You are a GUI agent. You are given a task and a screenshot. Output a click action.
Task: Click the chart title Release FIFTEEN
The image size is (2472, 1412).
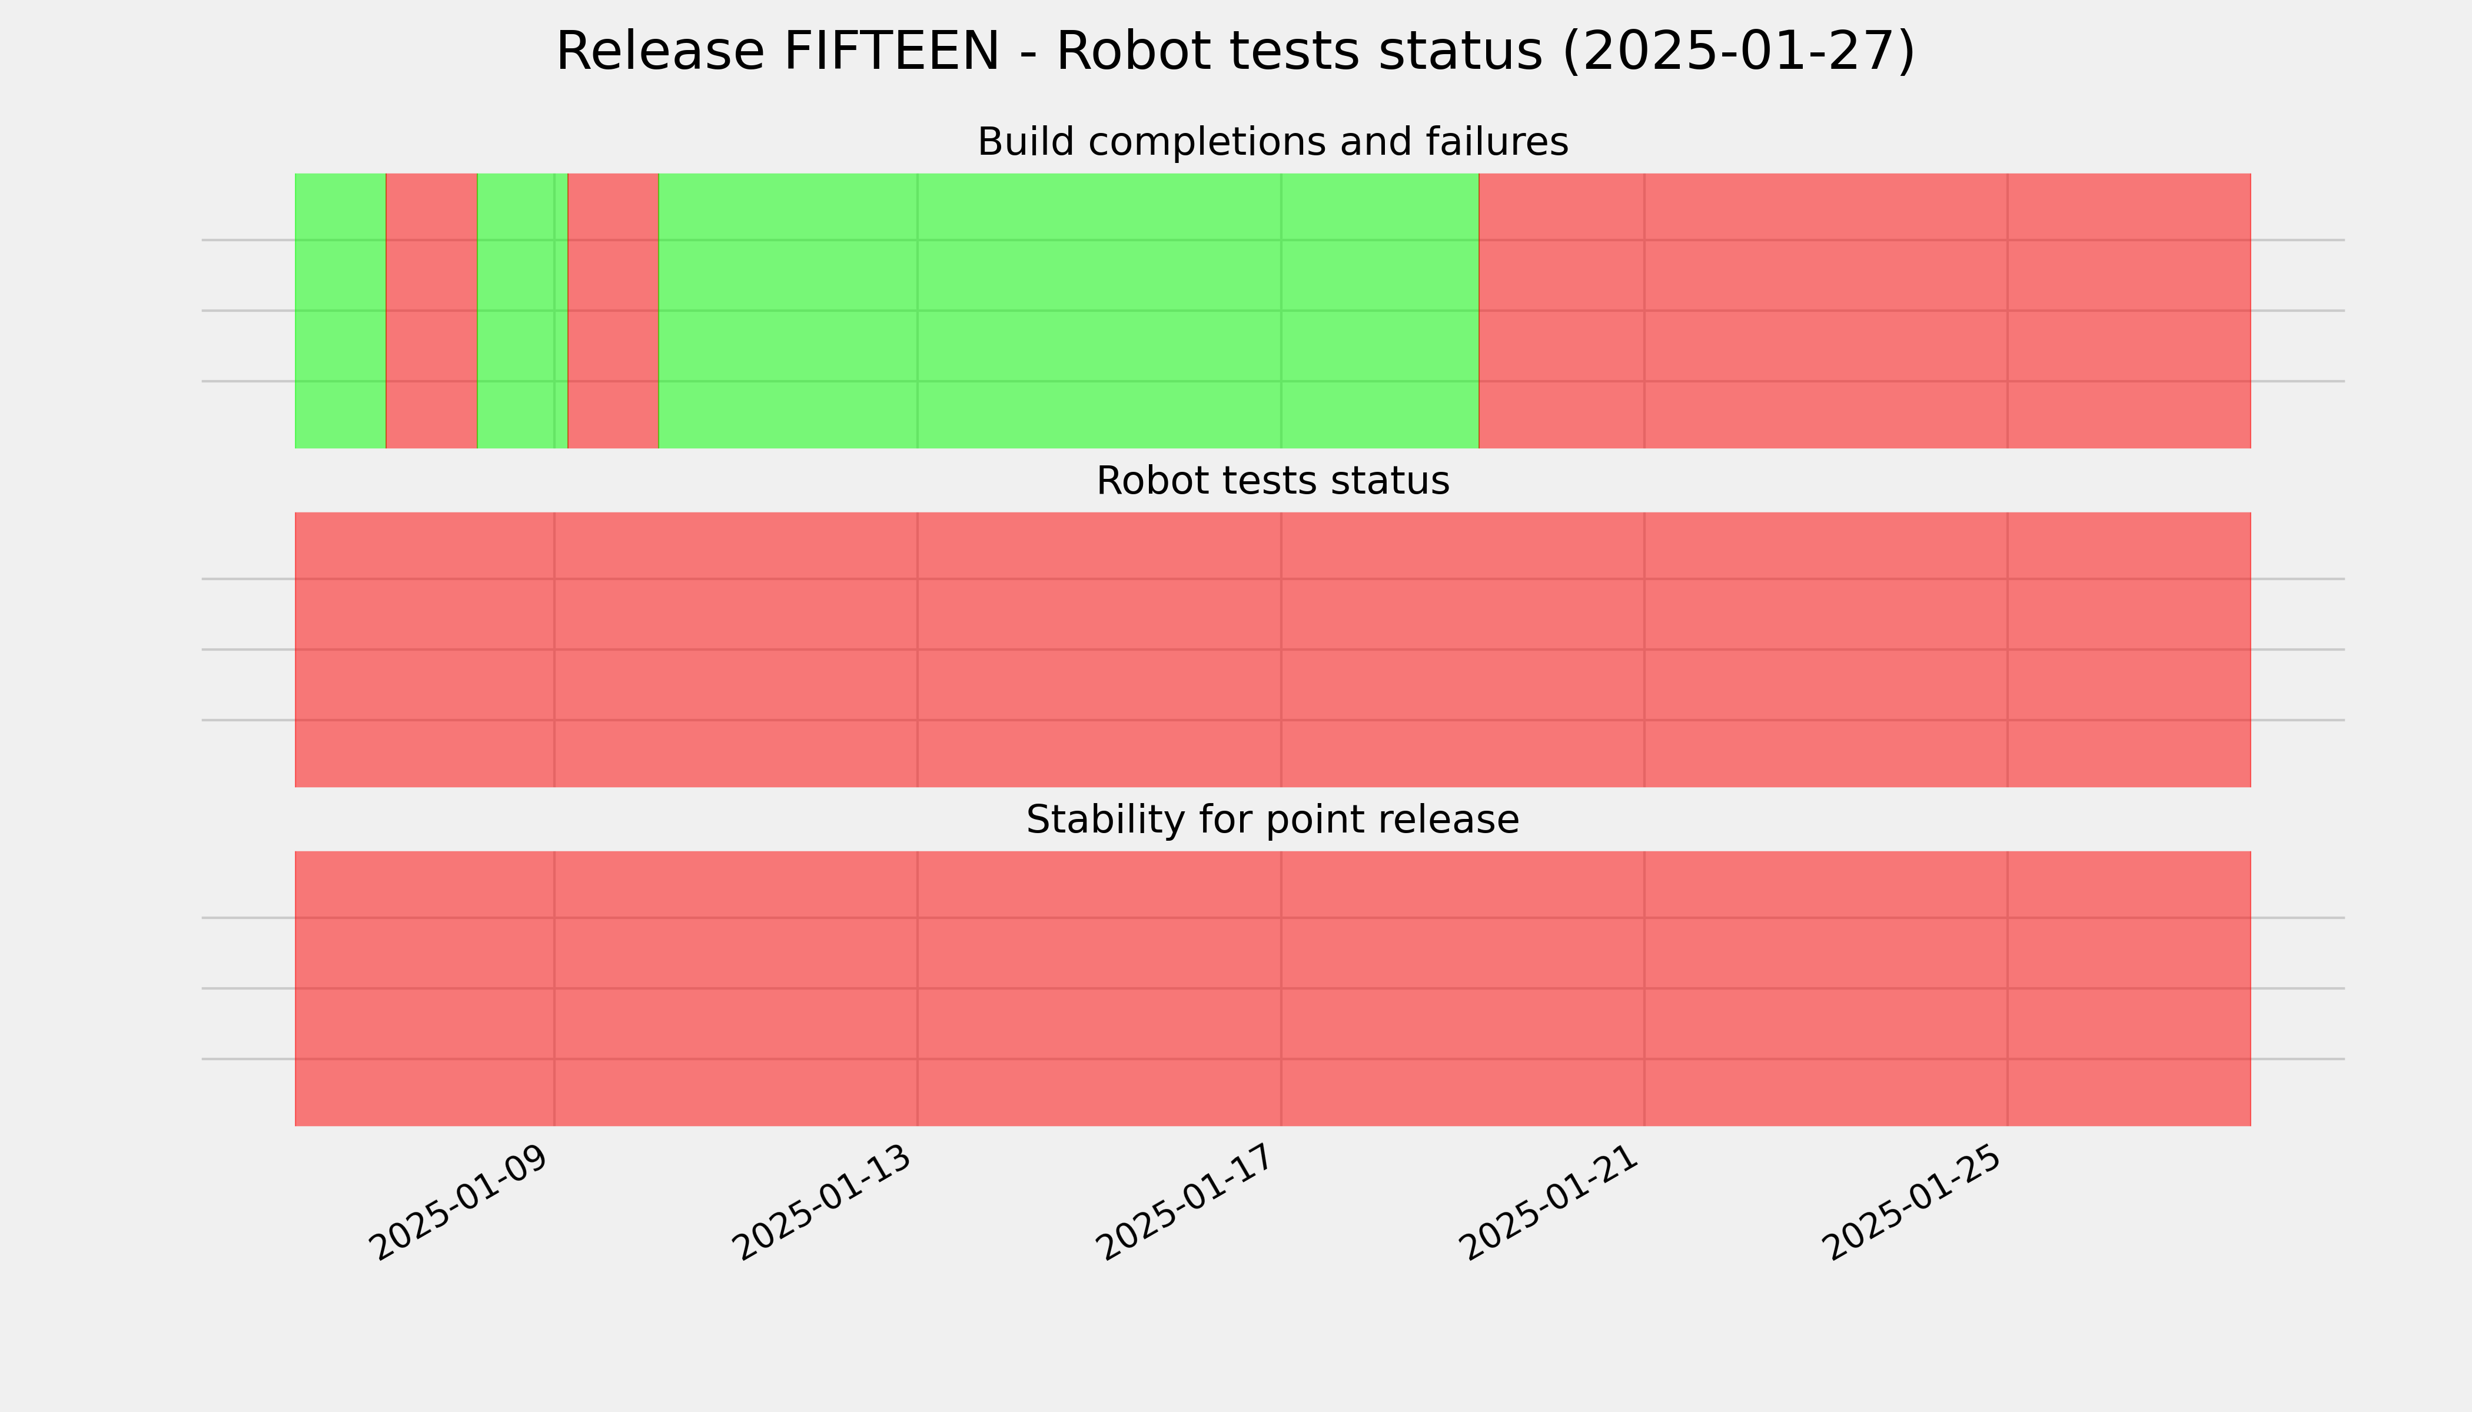point(1235,51)
